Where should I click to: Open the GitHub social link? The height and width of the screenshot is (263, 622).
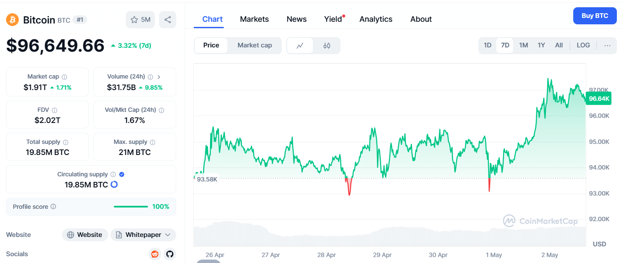[170, 254]
